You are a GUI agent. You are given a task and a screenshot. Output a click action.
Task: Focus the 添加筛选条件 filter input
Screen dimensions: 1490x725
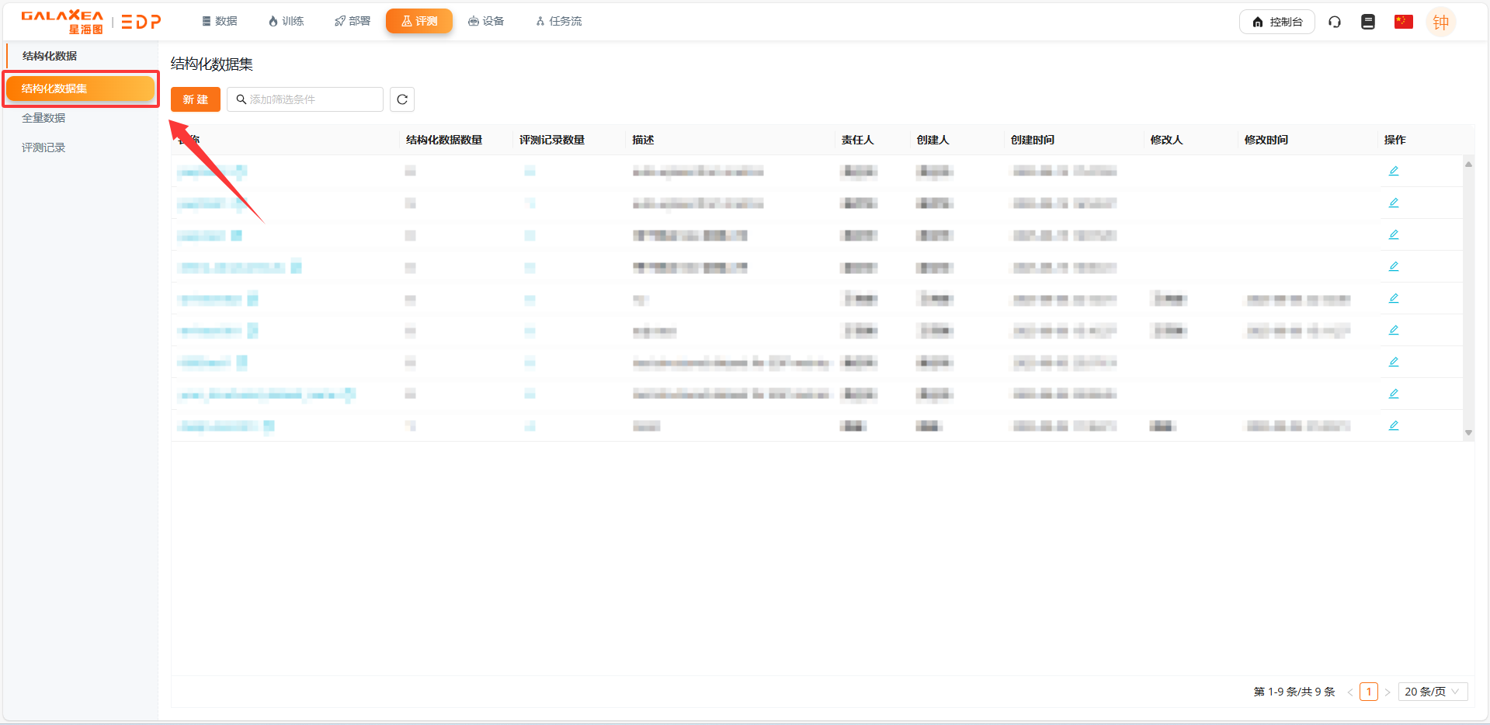click(x=311, y=99)
